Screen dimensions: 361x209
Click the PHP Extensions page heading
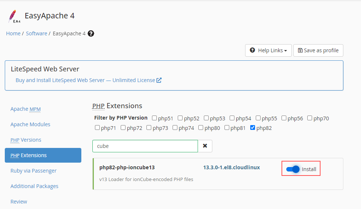click(x=117, y=106)
